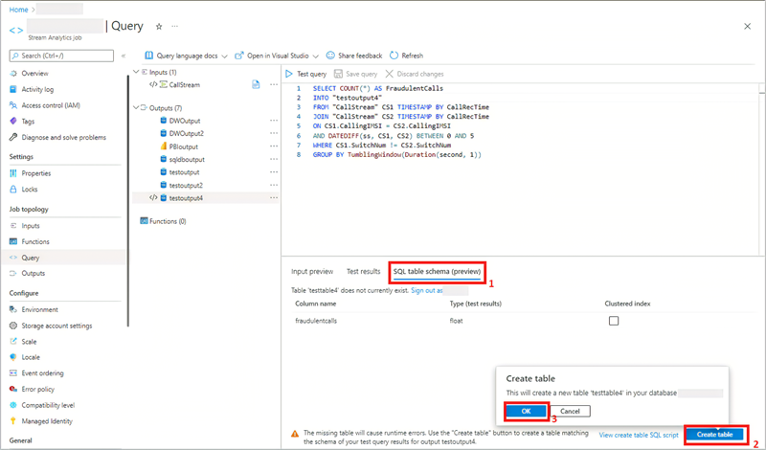This screenshot has width=766, height=450.
Task: Open Storage account settings
Action: coord(56,326)
